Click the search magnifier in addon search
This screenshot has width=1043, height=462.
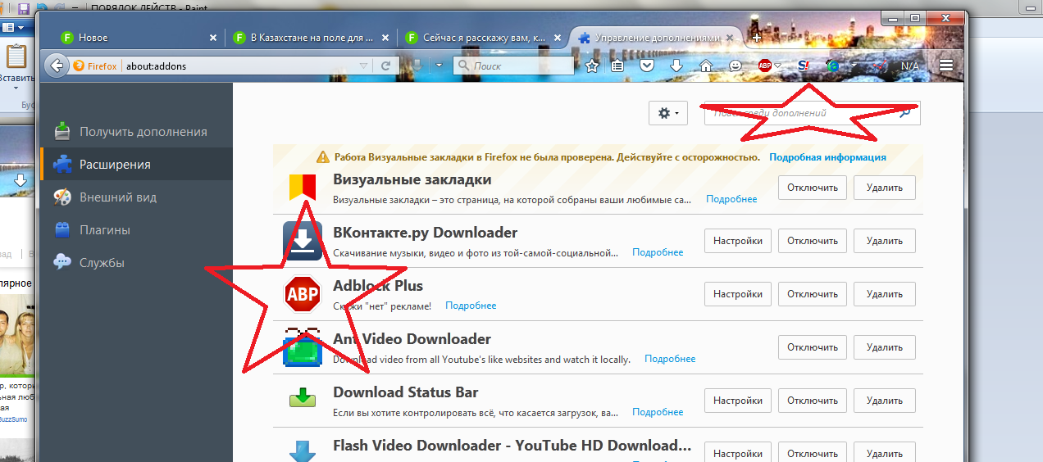(x=905, y=113)
